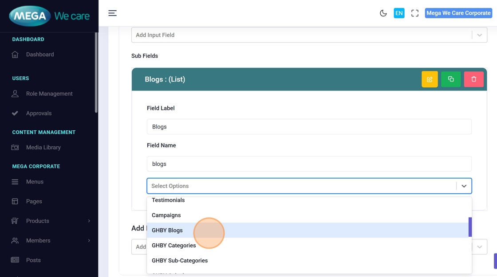
Task: Enter fullscreen using the expand icon
Action: (415, 13)
